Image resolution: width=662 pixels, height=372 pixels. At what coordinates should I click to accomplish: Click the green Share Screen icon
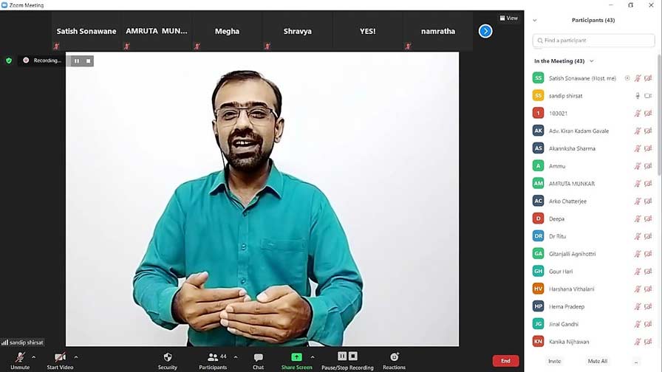(x=296, y=357)
